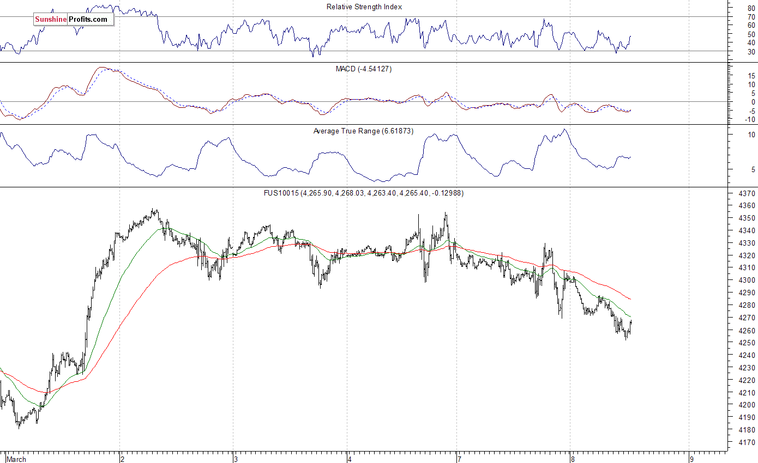The image size is (758, 463).
Task: Select the Relative Strength Index title
Action: point(364,7)
